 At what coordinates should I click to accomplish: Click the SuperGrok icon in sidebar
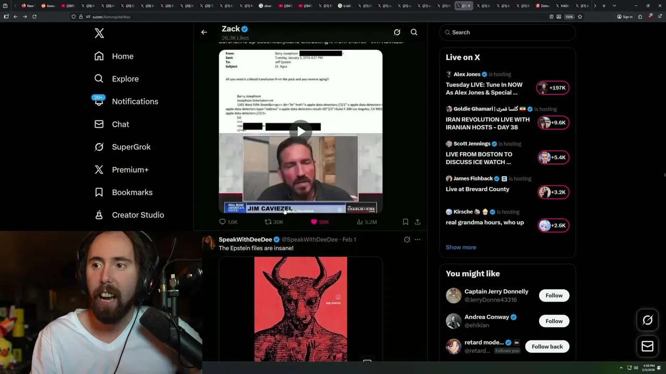pyautogui.click(x=99, y=147)
